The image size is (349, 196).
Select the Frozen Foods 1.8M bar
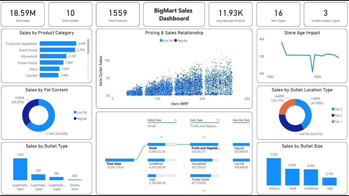(x=52, y=63)
